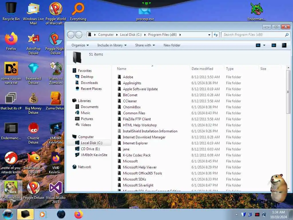The width and height of the screenshot is (293, 220).
Task: Open the Organize dropdown menu
Action: click(80, 45)
